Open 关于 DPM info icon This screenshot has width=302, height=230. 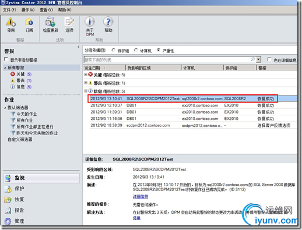click(90, 22)
